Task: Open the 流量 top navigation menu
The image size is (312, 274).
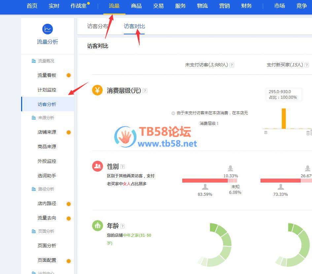Action: [x=114, y=6]
